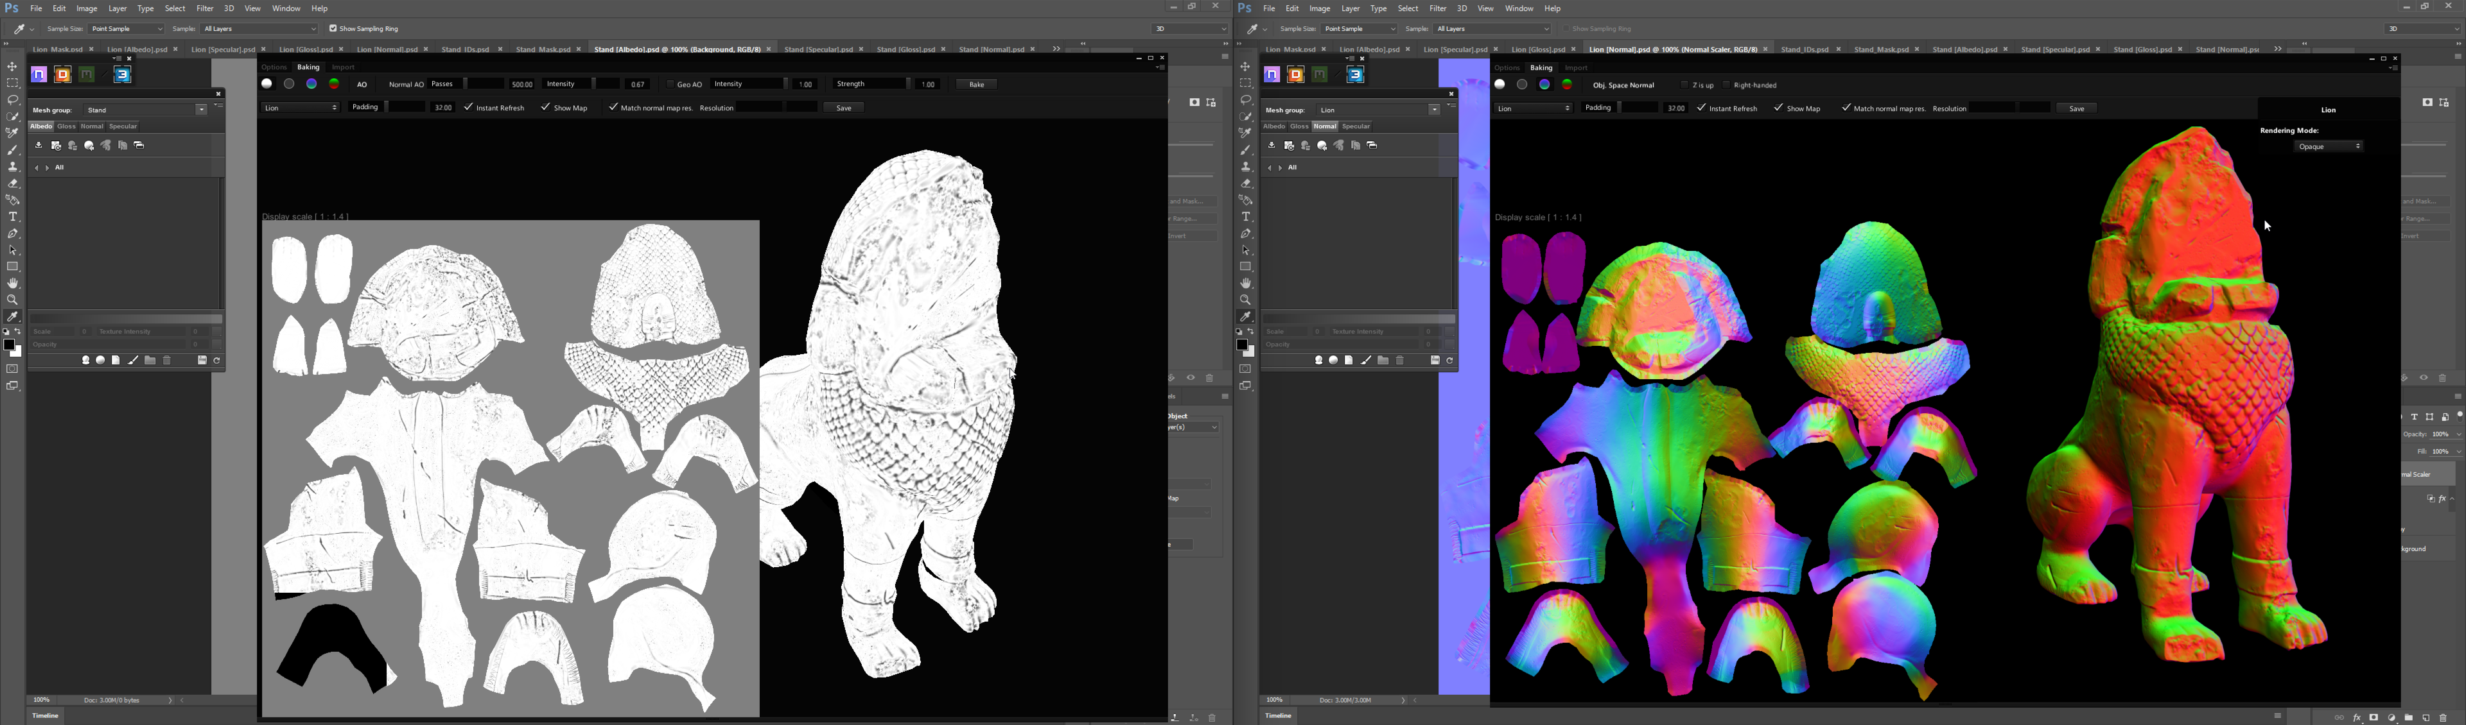Open the Rendering Mode Opaque dropdown
Screen dimensions: 2466x725
tap(2328, 146)
